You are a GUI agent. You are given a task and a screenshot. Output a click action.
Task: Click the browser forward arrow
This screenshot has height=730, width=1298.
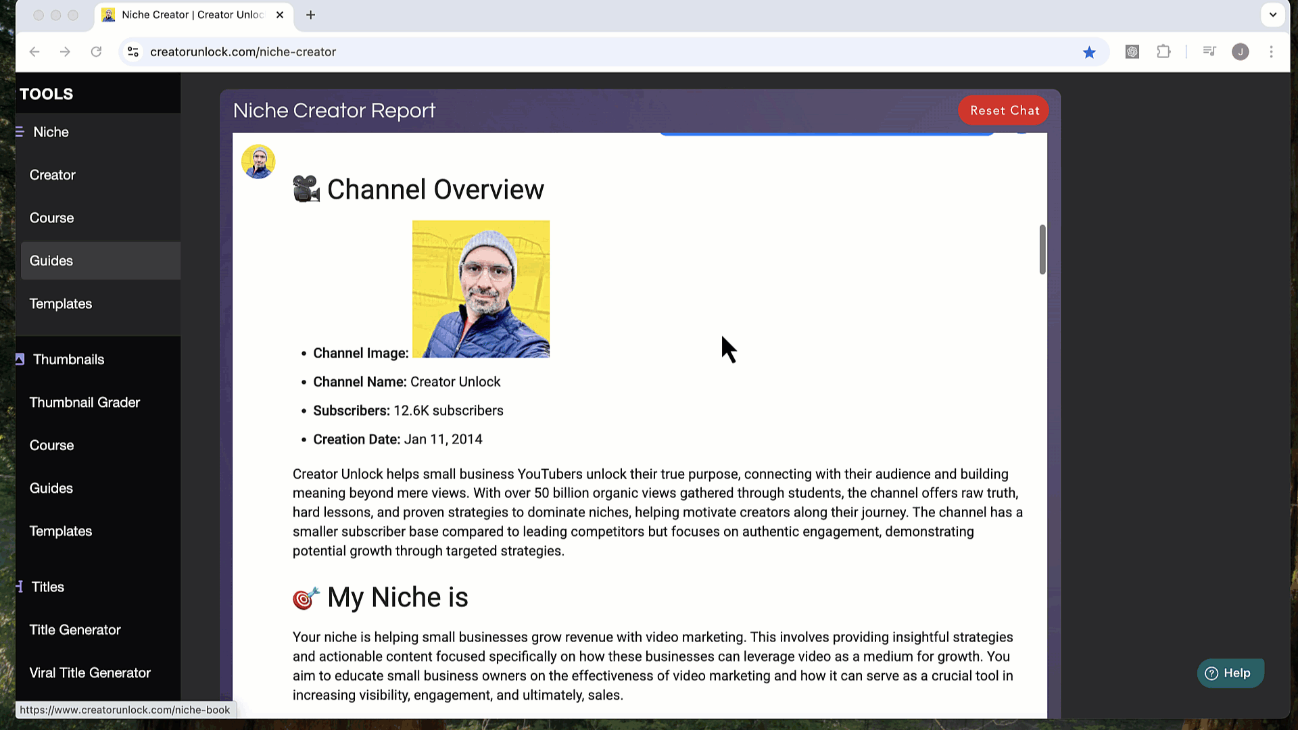[65, 52]
